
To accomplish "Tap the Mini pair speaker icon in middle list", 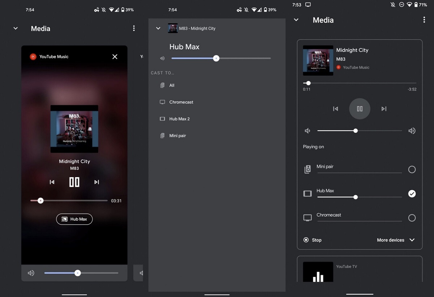I will (x=162, y=135).
